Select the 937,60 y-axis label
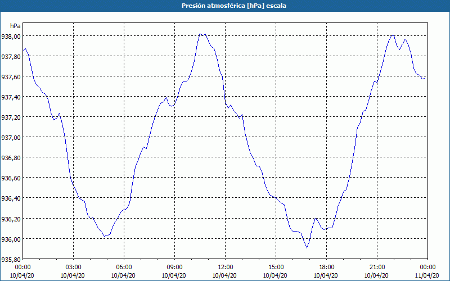The height and width of the screenshot is (281, 450). [x=11, y=76]
